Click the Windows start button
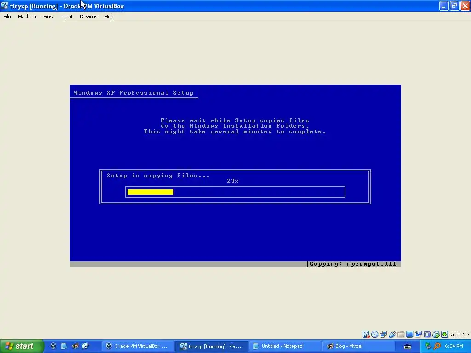This screenshot has width=471, height=353. (x=21, y=346)
